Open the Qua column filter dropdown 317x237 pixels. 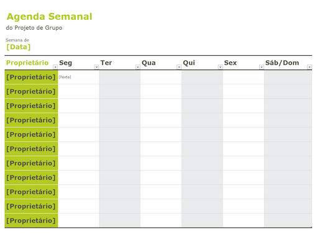pyautogui.click(x=179, y=67)
